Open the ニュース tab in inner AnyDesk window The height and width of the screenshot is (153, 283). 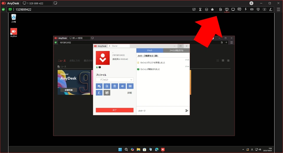pos(62,61)
